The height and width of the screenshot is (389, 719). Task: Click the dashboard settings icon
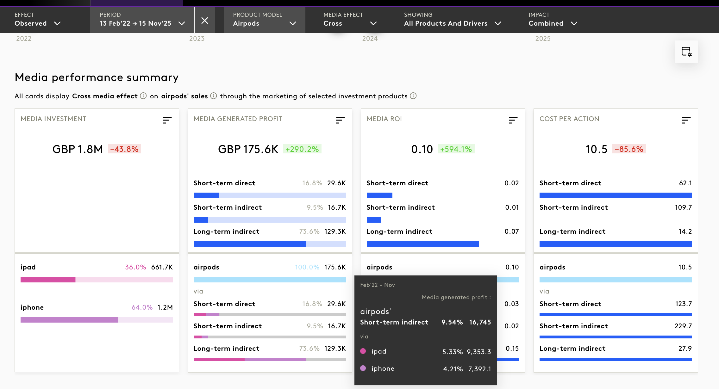pos(686,52)
